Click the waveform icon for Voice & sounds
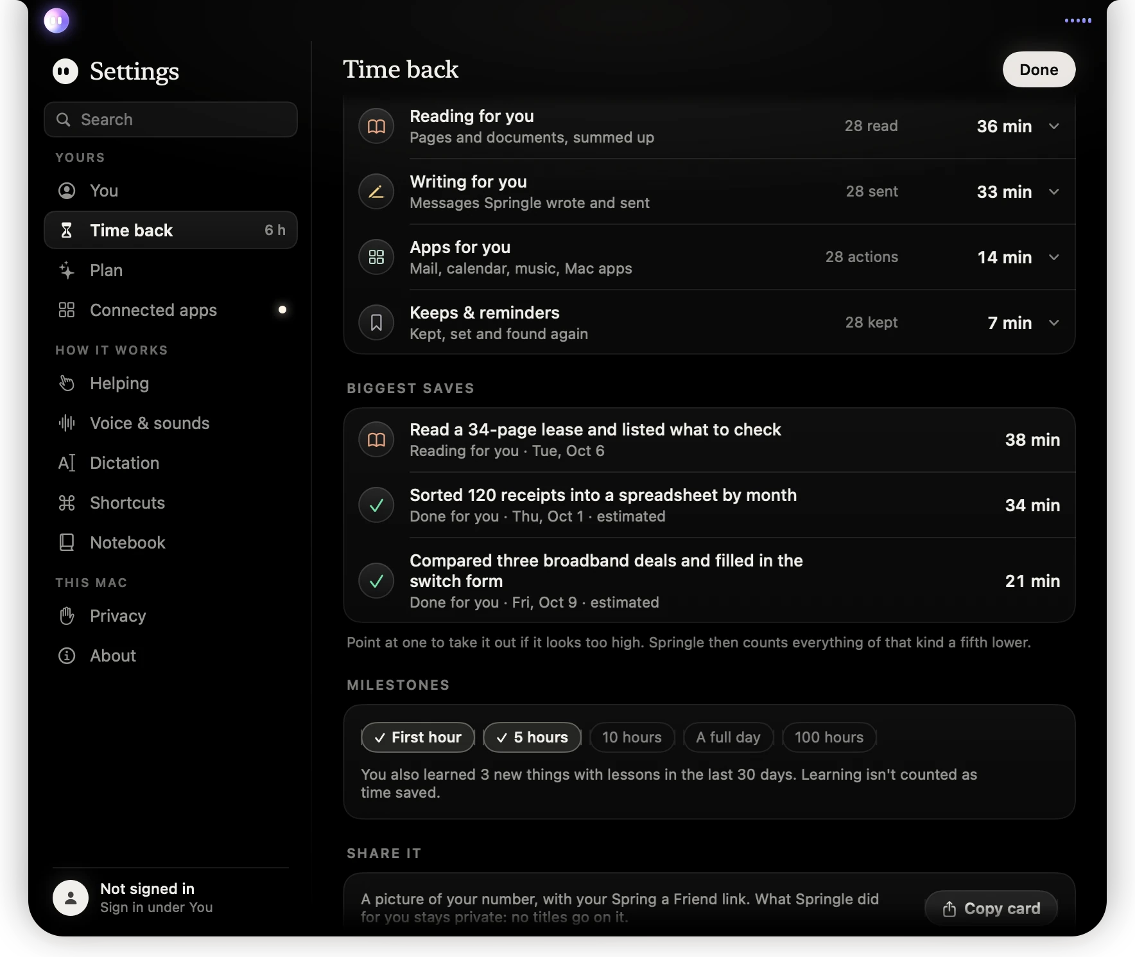The image size is (1135, 957). click(67, 423)
